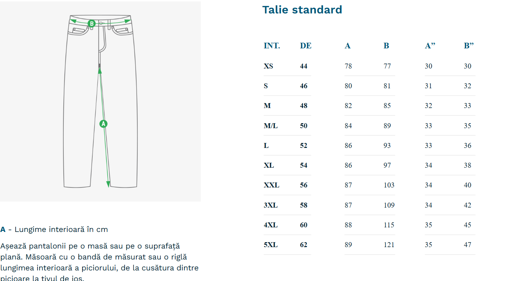The width and height of the screenshot is (519, 281).
Task: Click the DE size 52 cell
Action: (304, 145)
